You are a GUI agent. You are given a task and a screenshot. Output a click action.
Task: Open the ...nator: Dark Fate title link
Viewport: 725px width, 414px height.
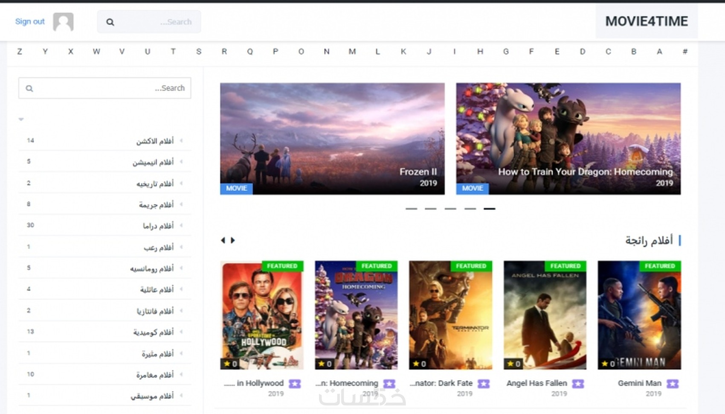pyautogui.click(x=441, y=383)
